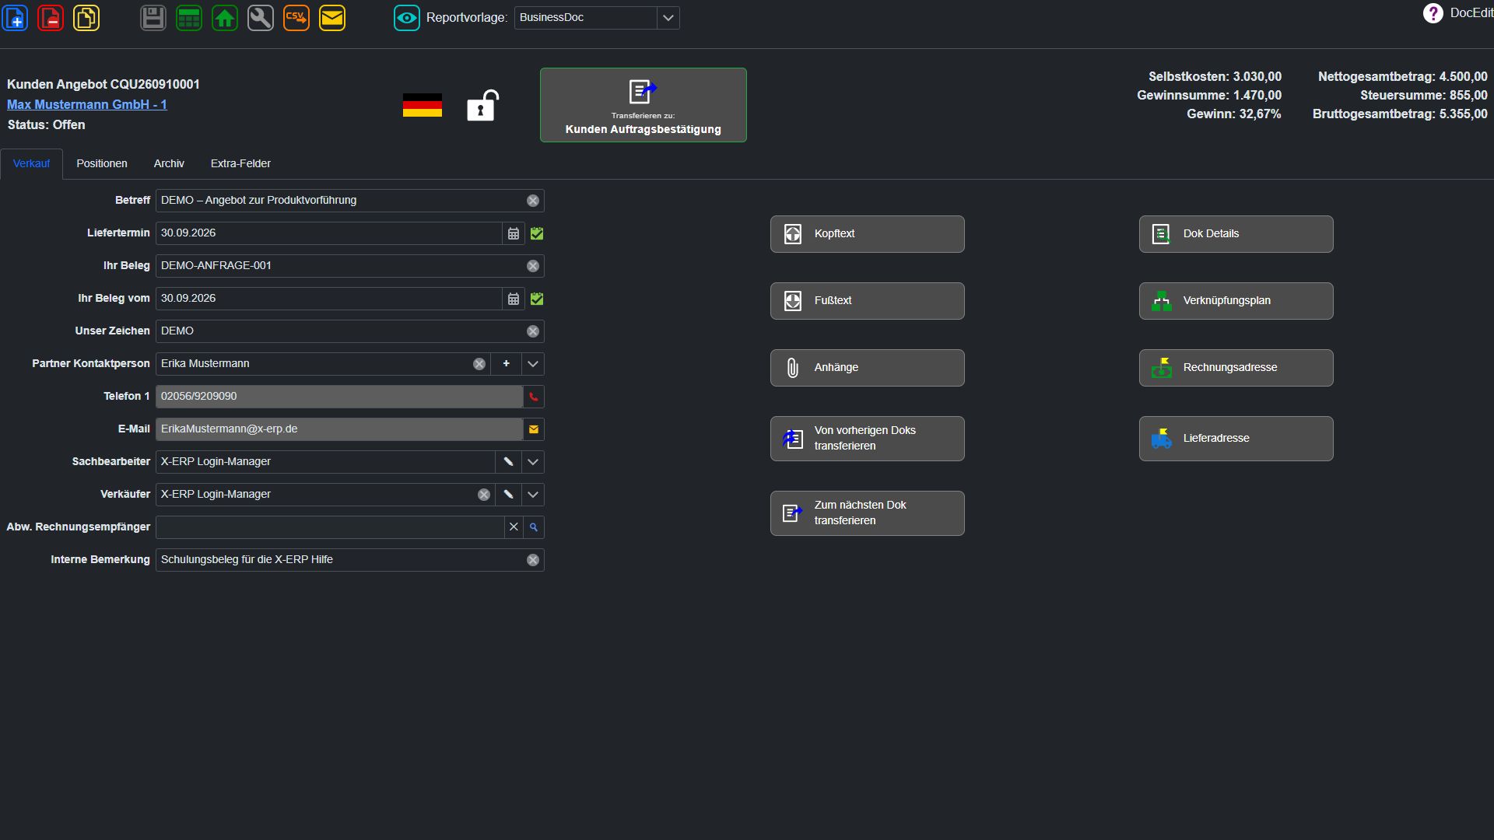The height and width of the screenshot is (840, 1494).
Task: Expand the Verkäufer dropdown
Action: click(533, 495)
